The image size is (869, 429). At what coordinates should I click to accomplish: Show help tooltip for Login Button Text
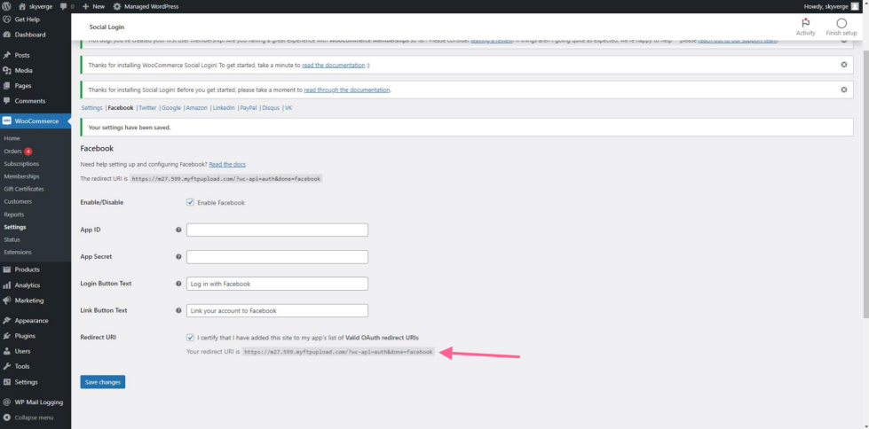pyautogui.click(x=178, y=284)
